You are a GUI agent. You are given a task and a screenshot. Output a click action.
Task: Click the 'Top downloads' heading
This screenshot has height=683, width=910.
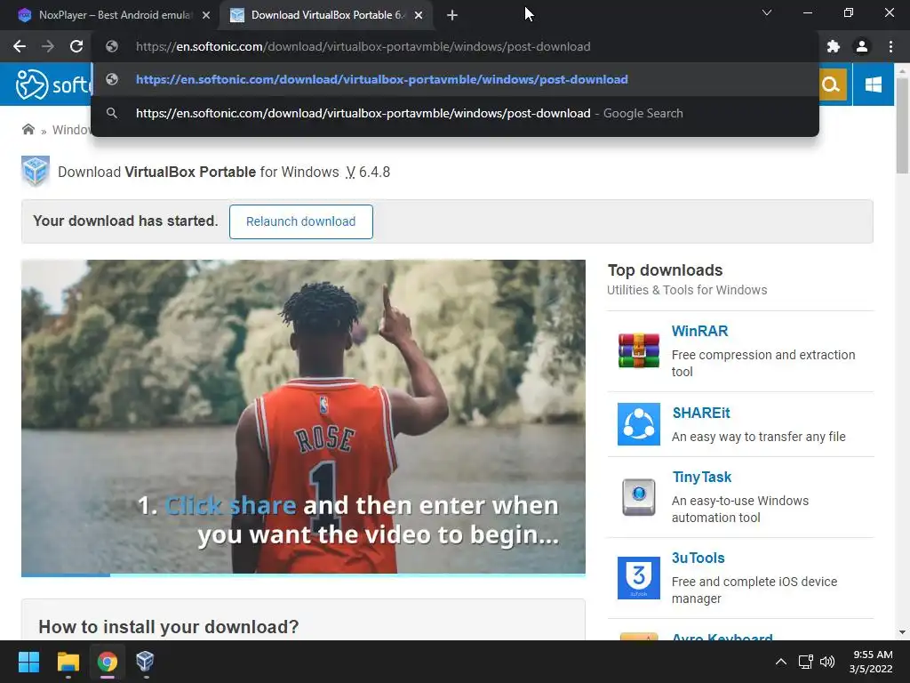tap(665, 270)
